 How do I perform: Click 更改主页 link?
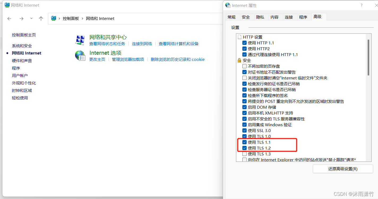pos(97,59)
